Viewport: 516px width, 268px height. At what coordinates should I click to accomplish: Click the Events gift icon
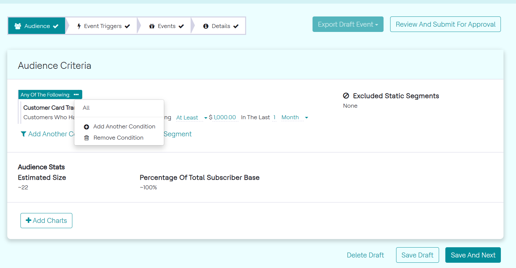[152, 26]
